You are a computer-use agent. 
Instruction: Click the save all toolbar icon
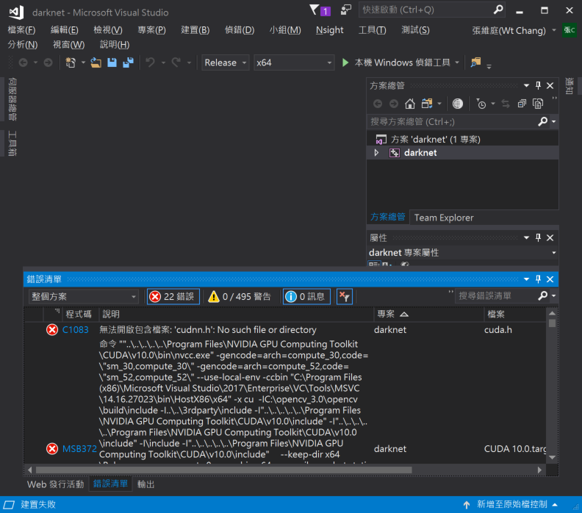click(128, 62)
